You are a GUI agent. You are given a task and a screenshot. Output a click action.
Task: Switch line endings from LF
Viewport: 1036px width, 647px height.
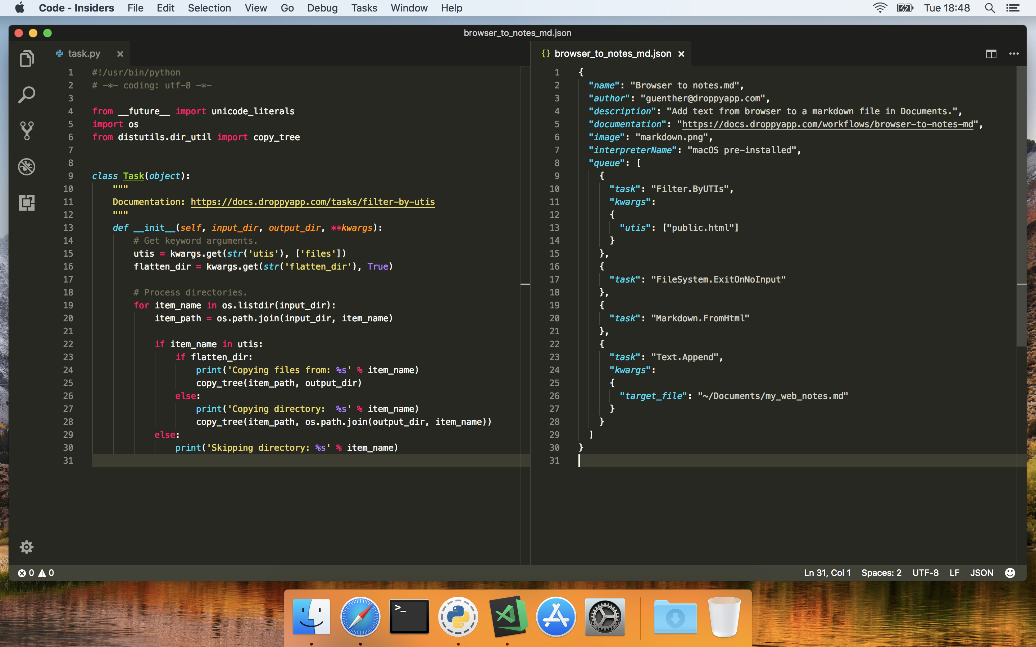click(x=954, y=573)
